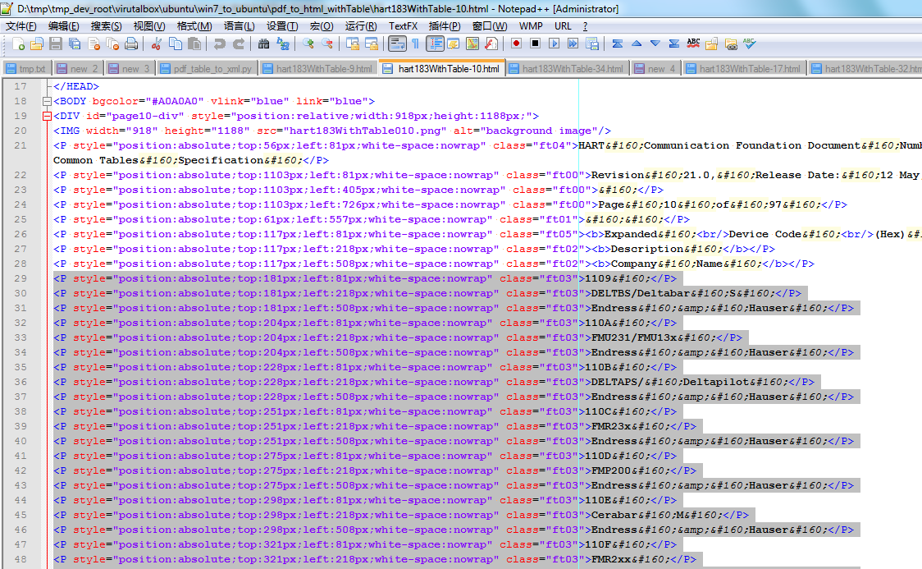Screen dimensions: 922x569
Task: Open the 格式(M) menu
Action: coord(194,26)
